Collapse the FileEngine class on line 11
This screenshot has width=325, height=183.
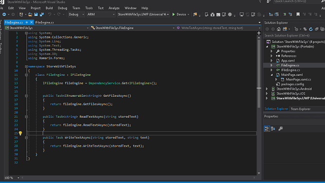pos(26,75)
